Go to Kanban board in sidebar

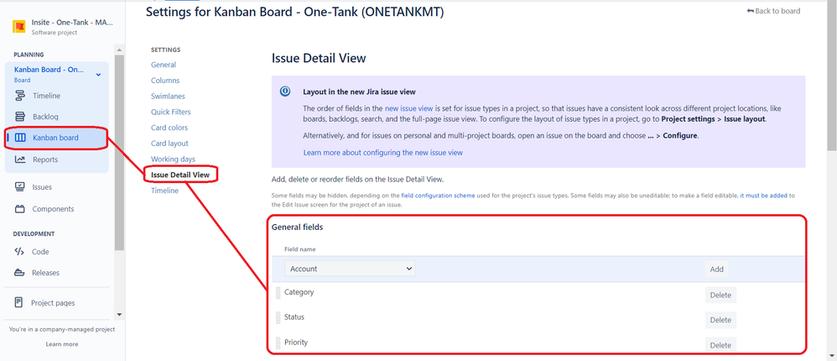56,138
